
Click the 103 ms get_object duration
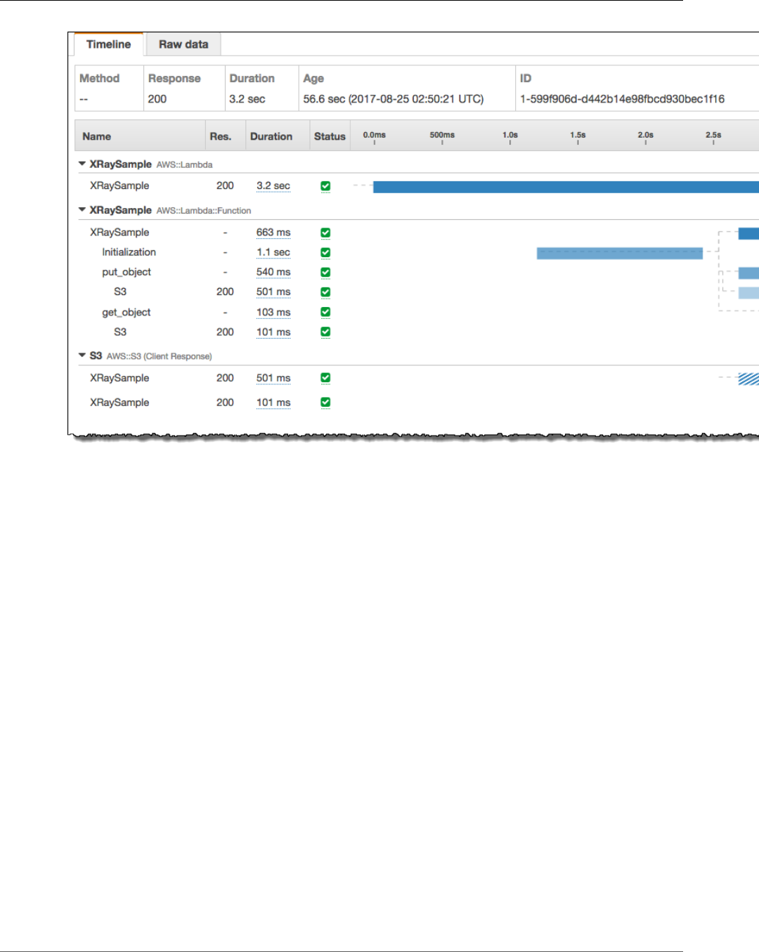(x=273, y=312)
